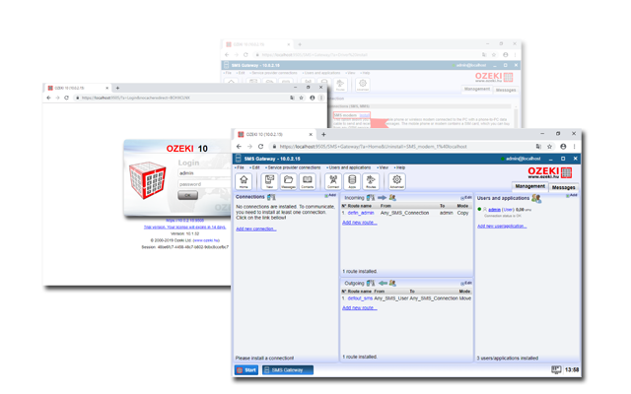This screenshot has width=631, height=394.
Task: Click the Connections panel phone icon
Action: click(x=272, y=197)
